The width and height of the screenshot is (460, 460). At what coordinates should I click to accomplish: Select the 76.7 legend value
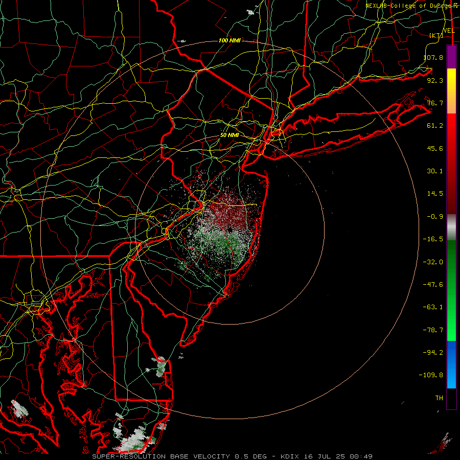click(435, 103)
